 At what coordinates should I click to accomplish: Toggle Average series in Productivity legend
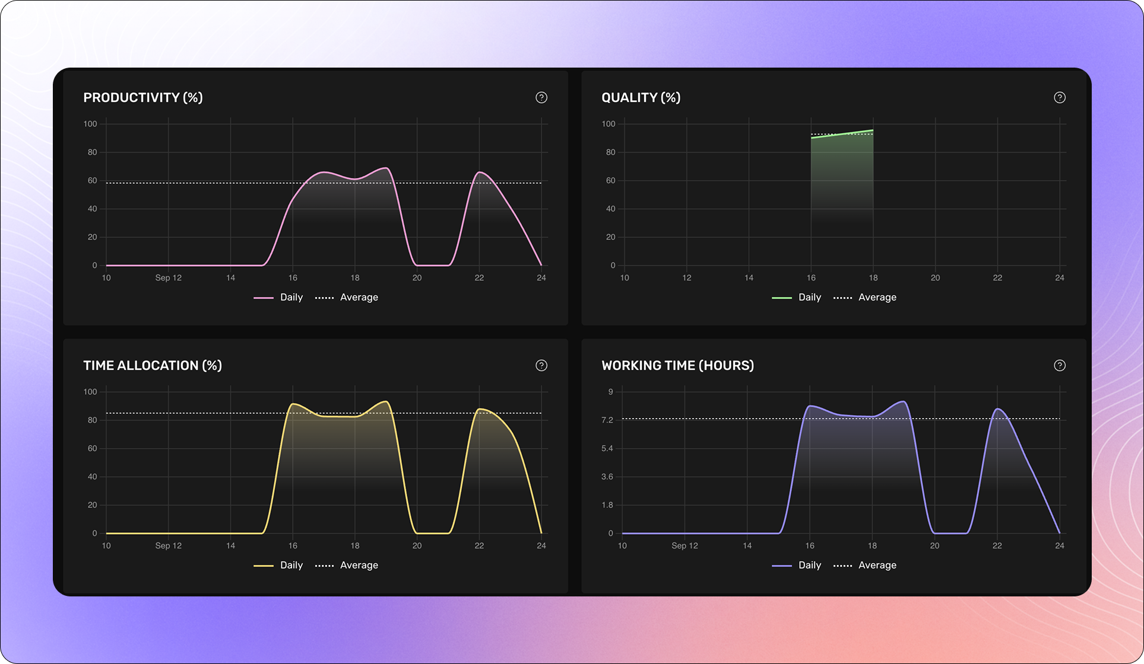[x=359, y=298]
